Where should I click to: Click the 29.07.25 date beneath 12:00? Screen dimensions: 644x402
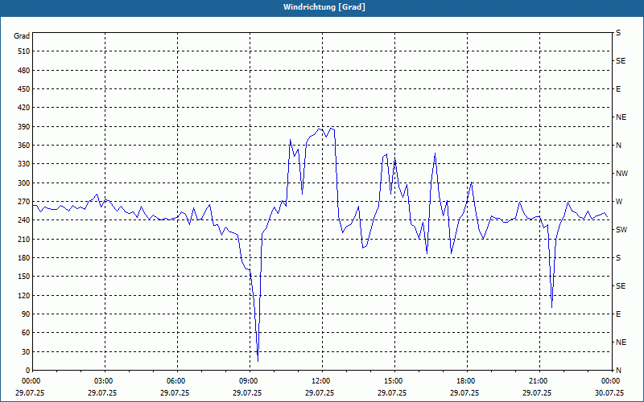click(319, 393)
